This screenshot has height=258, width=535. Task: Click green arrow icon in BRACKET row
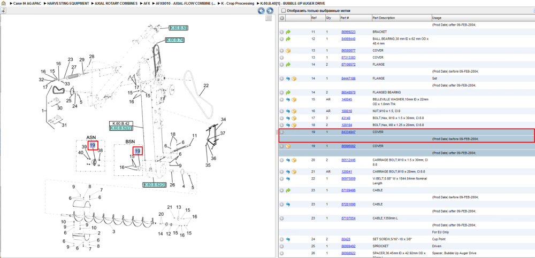tap(288, 32)
